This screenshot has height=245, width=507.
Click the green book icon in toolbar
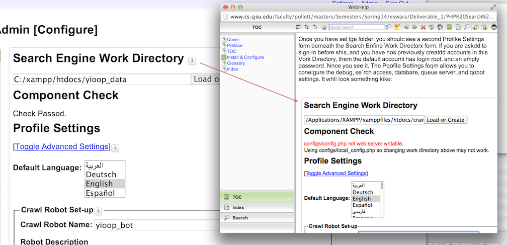[449, 27]
